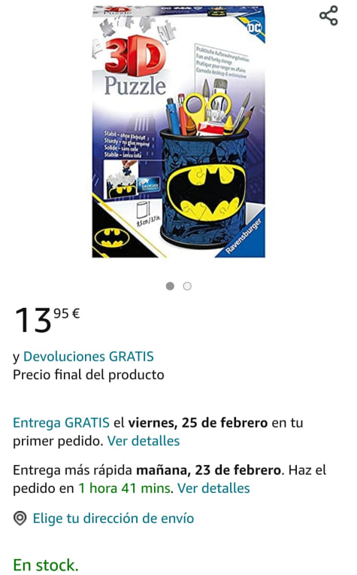Image resolution: width=357 pixels, height=575 pixels.
Task: Open Ver detalles after 1 hora 41 mins
Action: tap(214, 488)
